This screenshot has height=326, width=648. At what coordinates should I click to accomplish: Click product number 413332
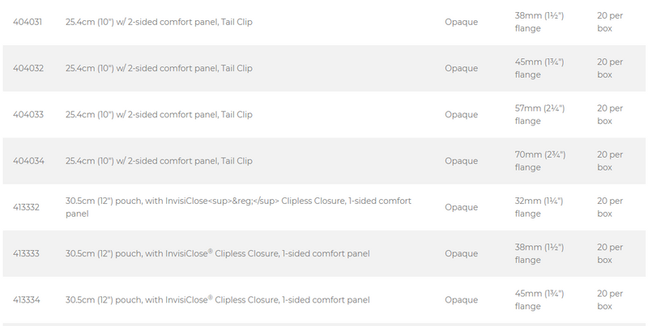[x=28, y=207]
